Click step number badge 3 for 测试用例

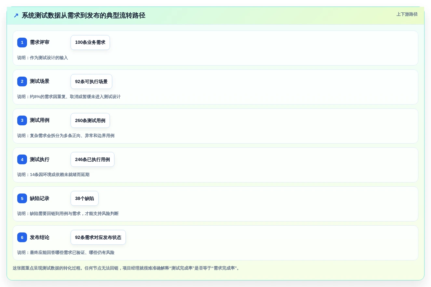coord(22,120)
